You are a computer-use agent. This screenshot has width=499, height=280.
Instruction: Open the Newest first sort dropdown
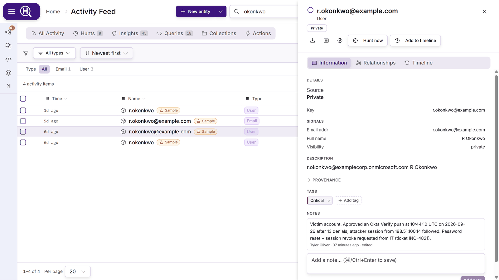[106, 53]
